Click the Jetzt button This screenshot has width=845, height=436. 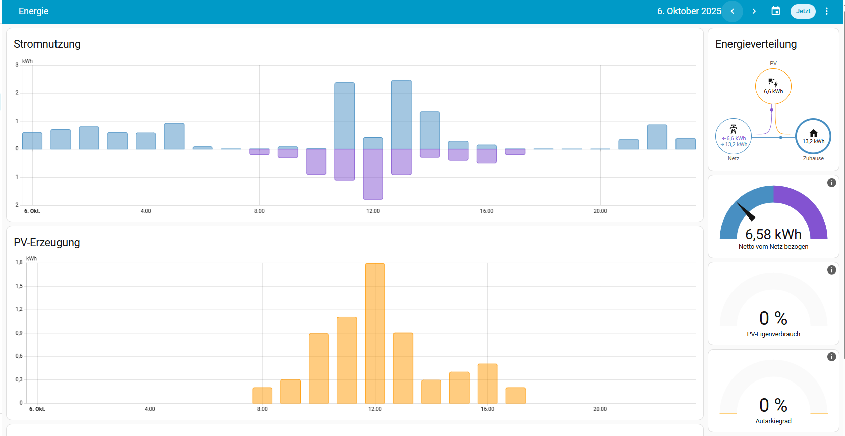pyautogui.click(x=803, y=11)
